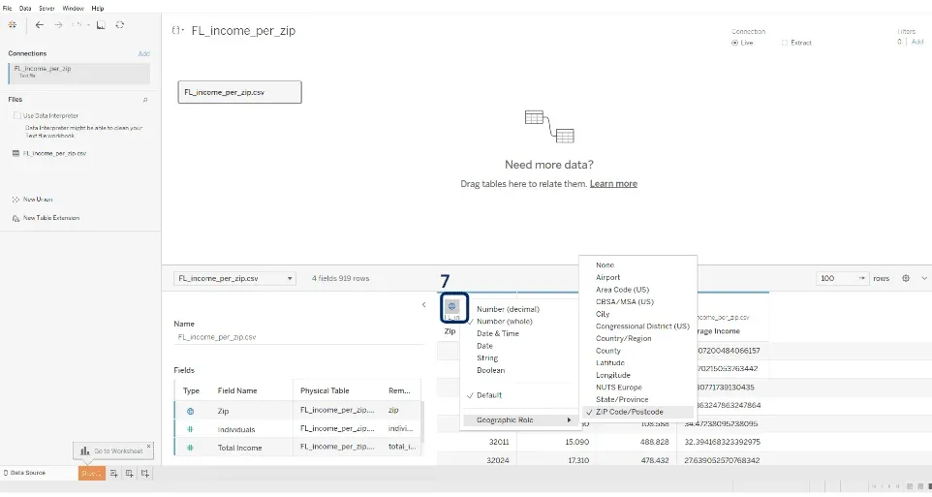Set geographic role to Airport
The image size is (932, 497).
coord(608,278)
